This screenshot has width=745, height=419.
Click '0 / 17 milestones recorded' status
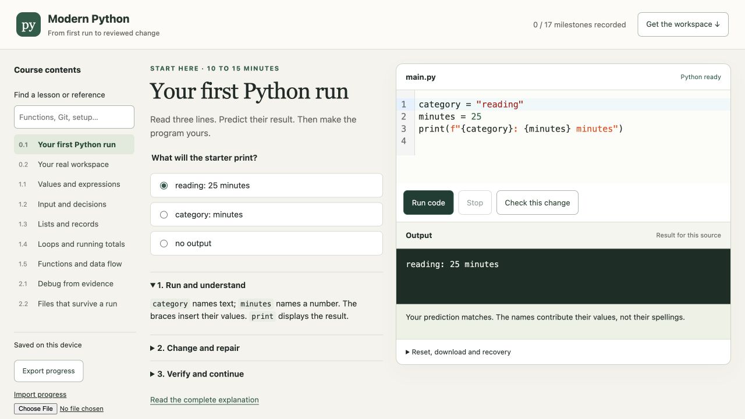(x=579, y=24)
